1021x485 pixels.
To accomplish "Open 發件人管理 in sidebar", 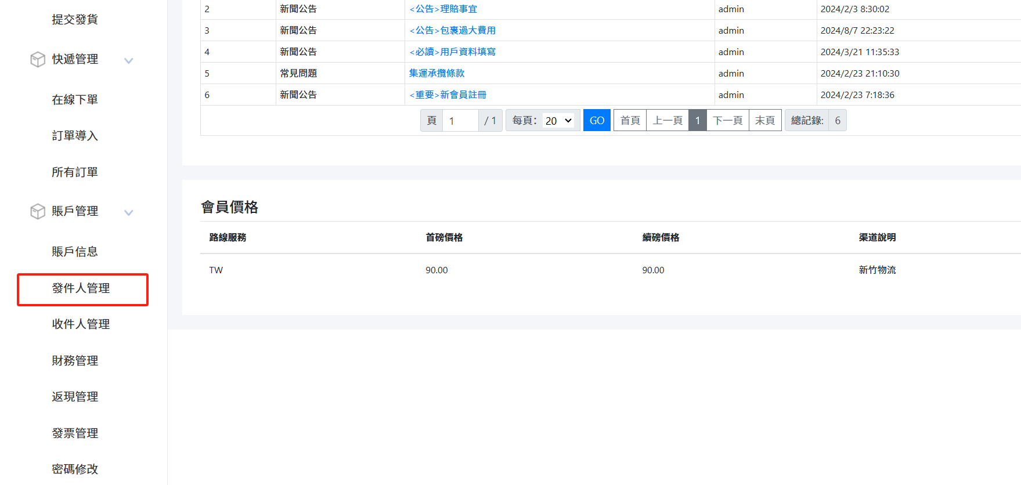I will (x=81, y=288).
